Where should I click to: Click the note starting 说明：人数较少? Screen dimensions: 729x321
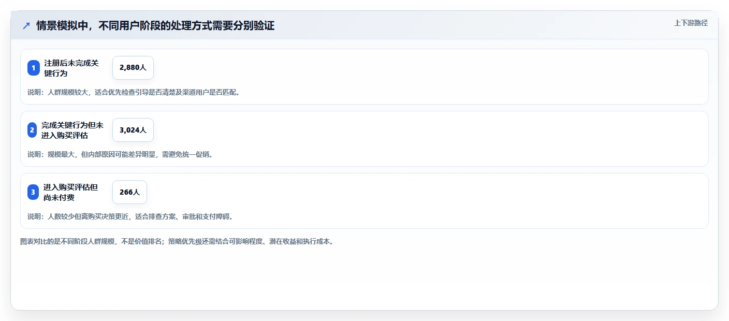(x=131, y=216)
